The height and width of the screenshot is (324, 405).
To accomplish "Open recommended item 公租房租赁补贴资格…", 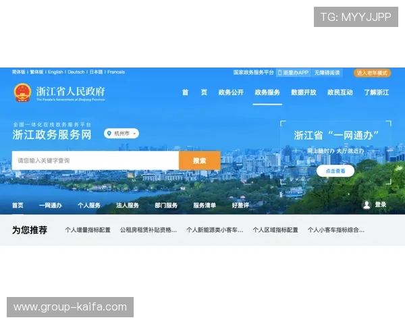I will point(148,230).
